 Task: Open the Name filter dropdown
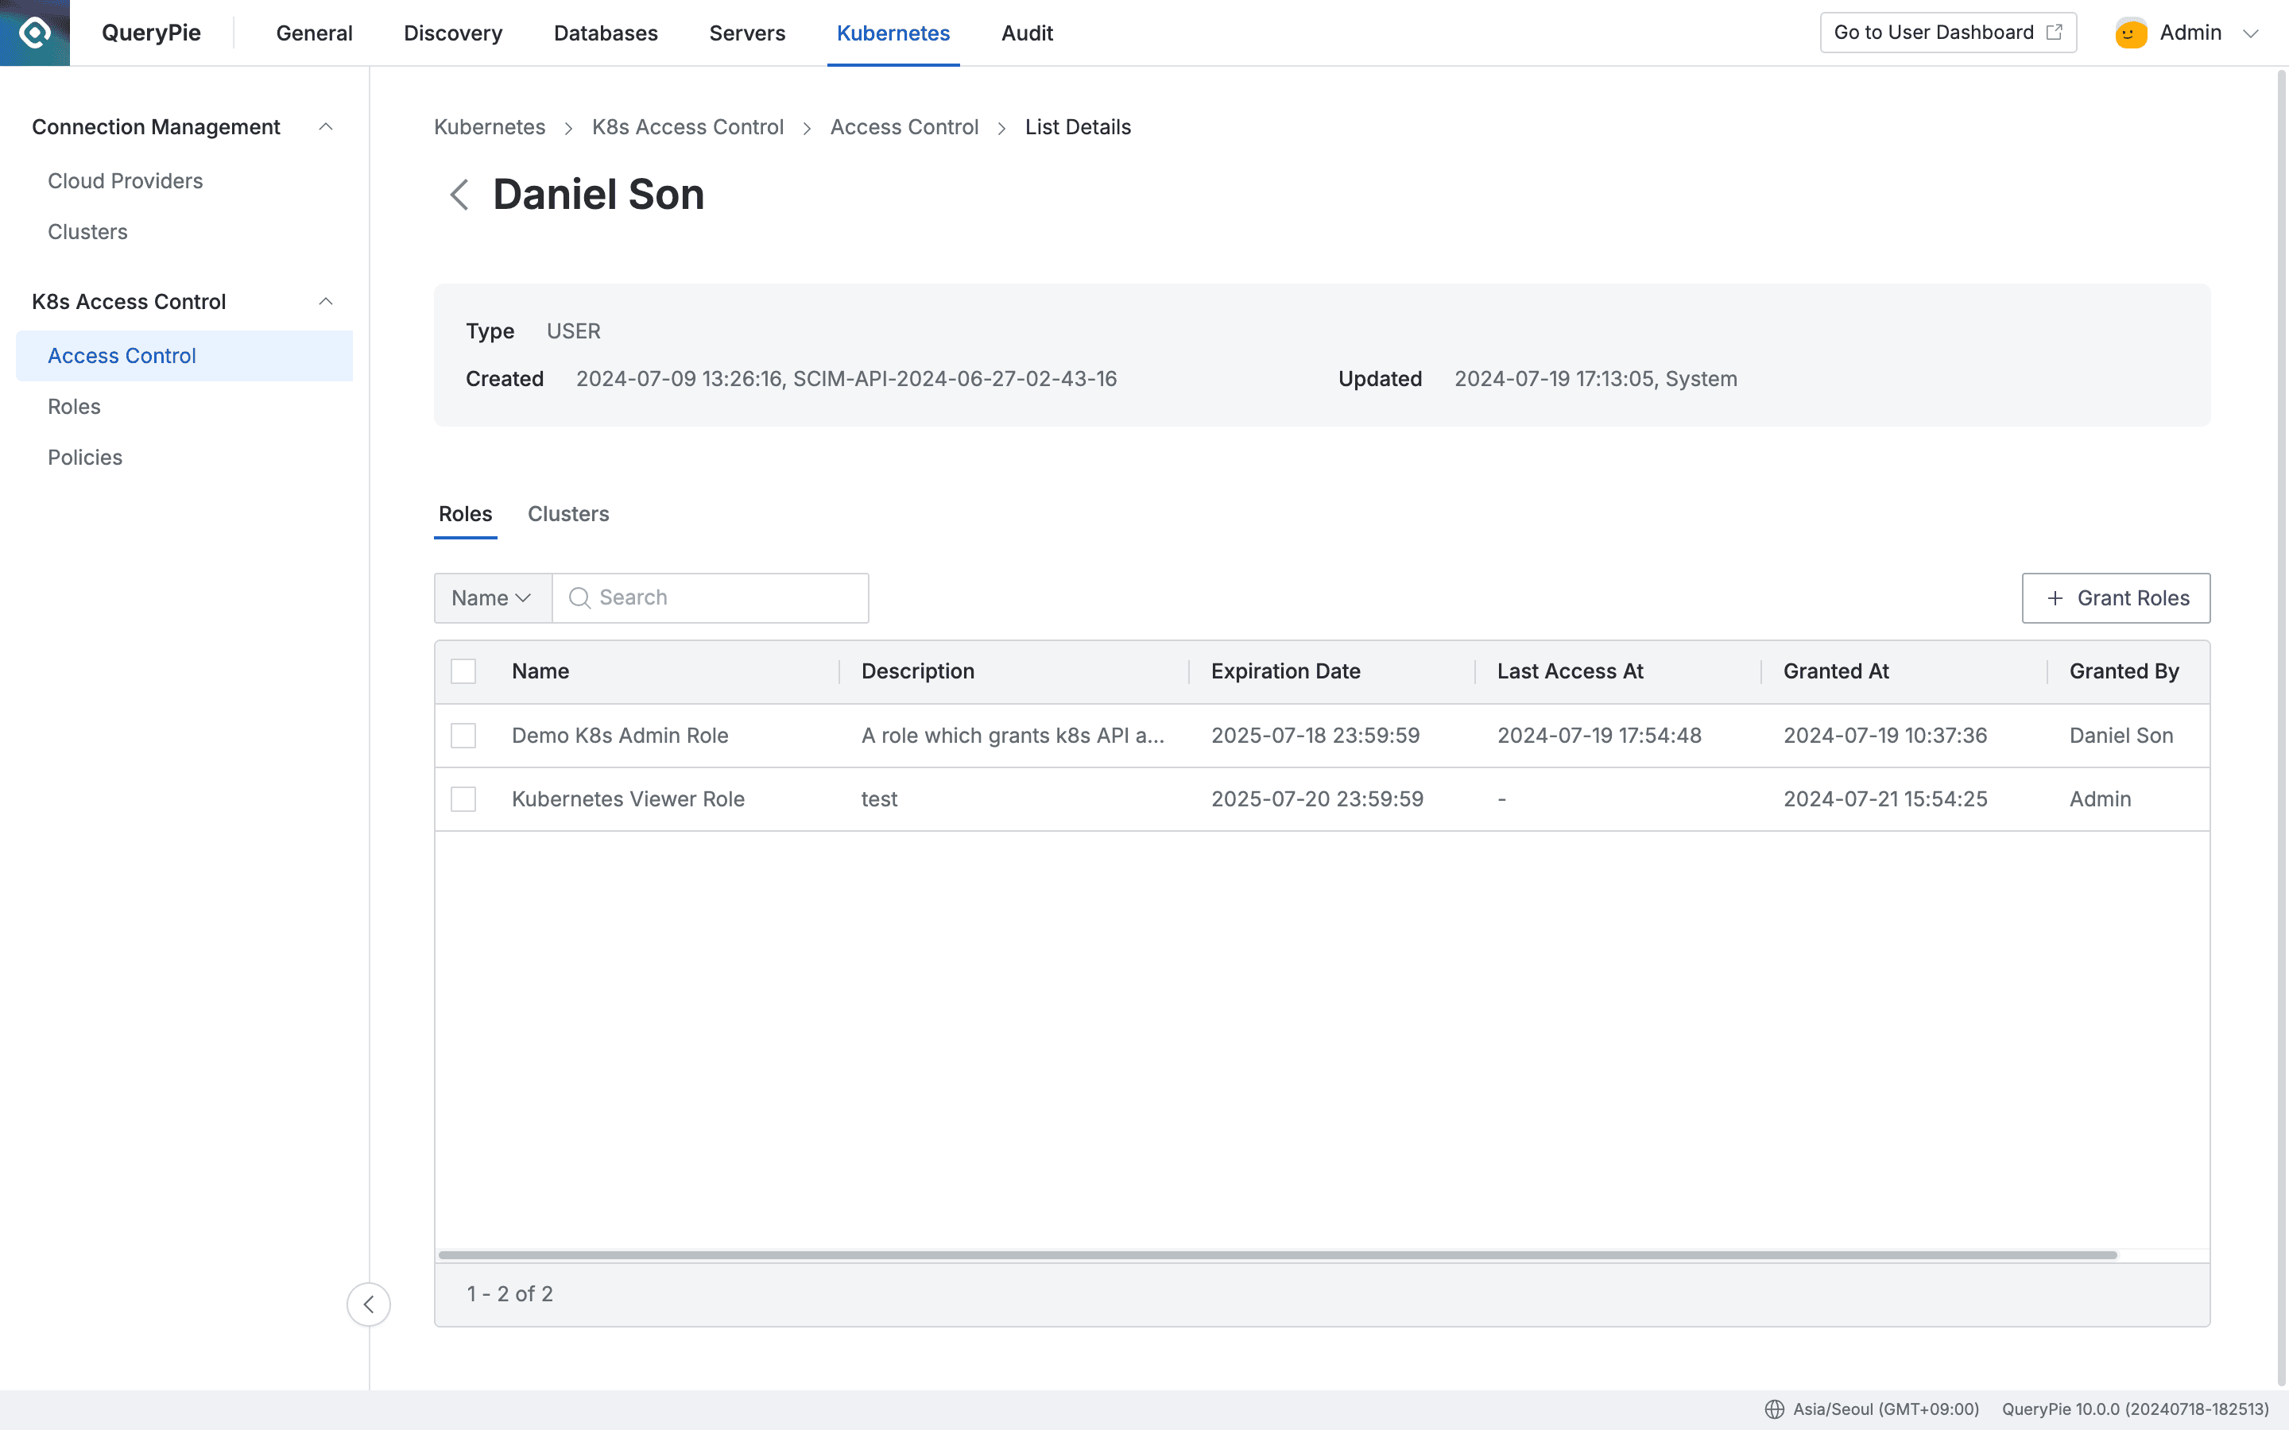(491, 597)
